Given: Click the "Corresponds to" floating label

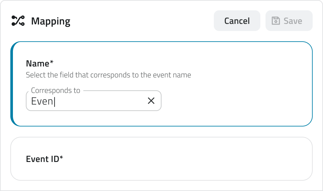Looking at the screenshot, I should pyautogui.click(x=56, y=91).
